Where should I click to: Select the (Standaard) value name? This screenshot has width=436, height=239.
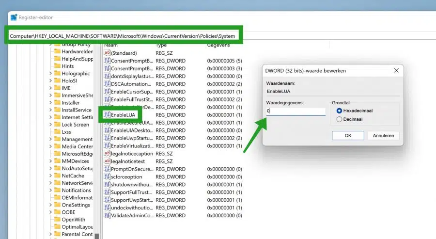pyautogui.click(x=124, y=53)
